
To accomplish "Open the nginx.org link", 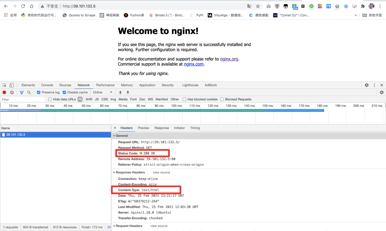I will coord(229,59).
